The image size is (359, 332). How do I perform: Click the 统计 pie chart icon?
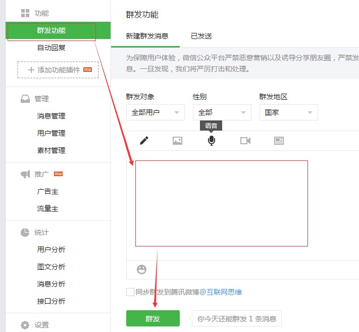pos(25,232)
